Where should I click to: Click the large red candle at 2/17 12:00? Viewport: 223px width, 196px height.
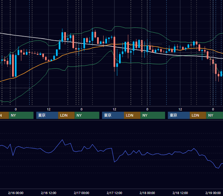[x=114, y=52]
